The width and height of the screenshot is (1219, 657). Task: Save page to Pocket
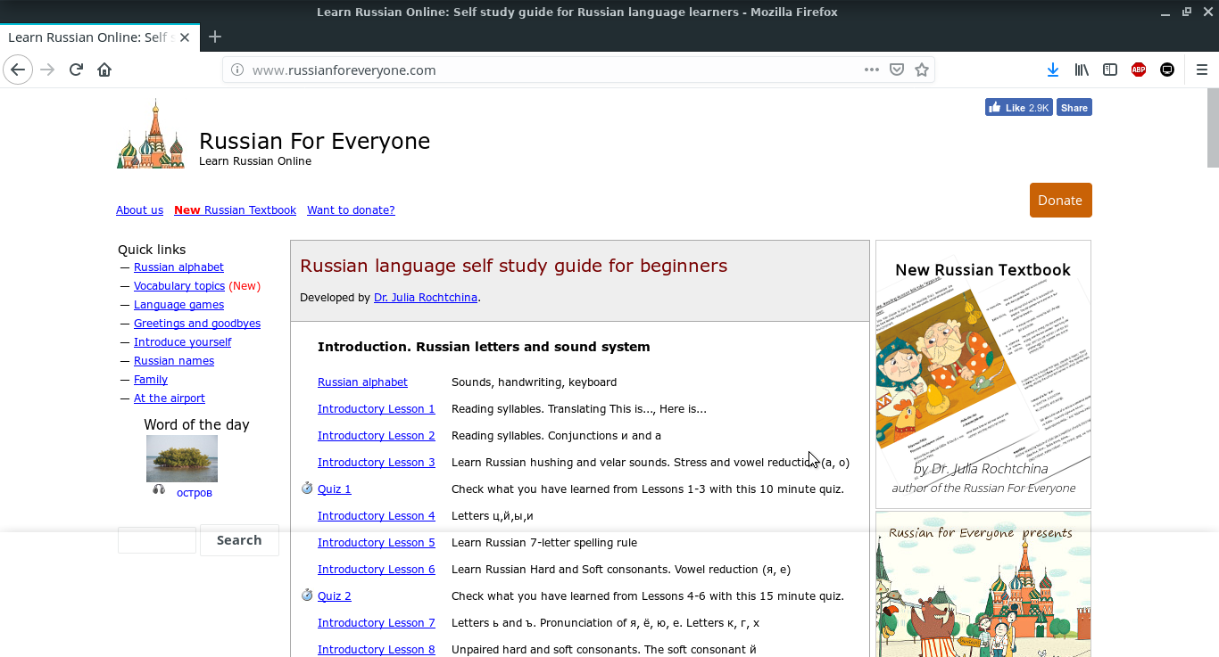tap(897, 70)
